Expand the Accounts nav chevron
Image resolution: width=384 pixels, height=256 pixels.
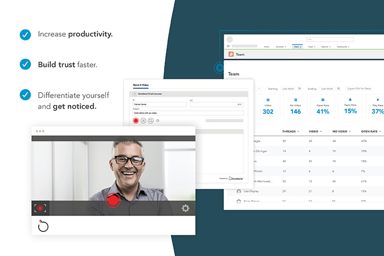coord(286,47)
